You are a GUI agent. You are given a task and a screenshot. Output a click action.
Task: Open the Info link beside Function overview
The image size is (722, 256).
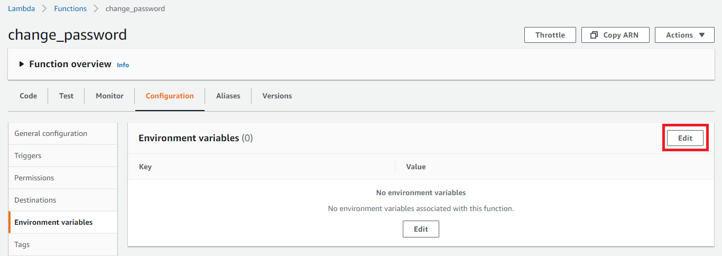[123, 65]
